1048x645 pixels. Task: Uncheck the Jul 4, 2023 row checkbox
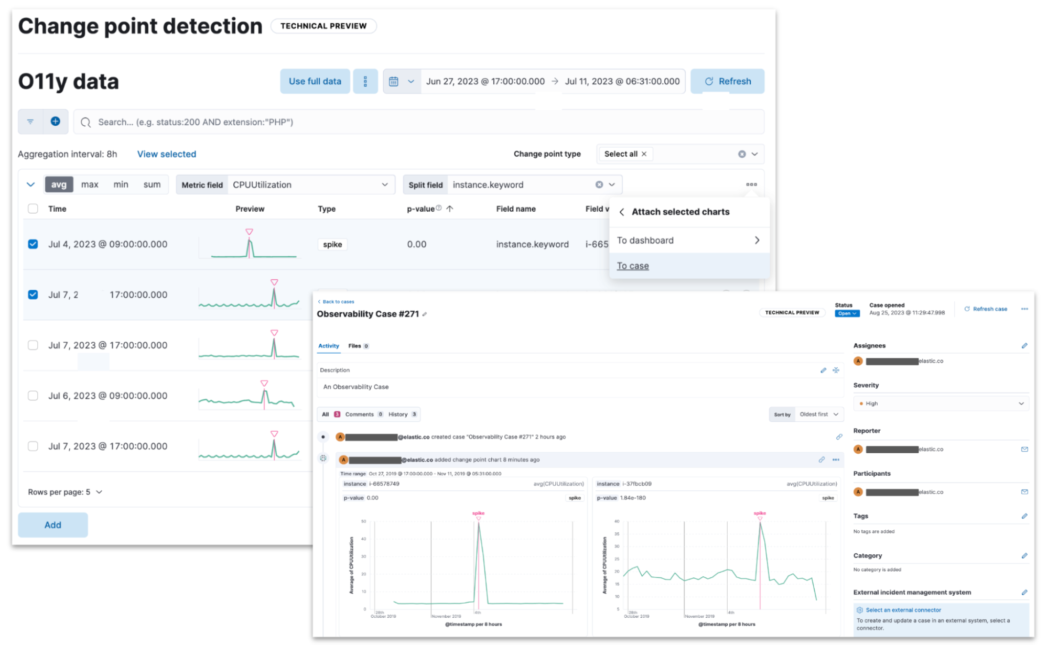click(x=33, y=244)
